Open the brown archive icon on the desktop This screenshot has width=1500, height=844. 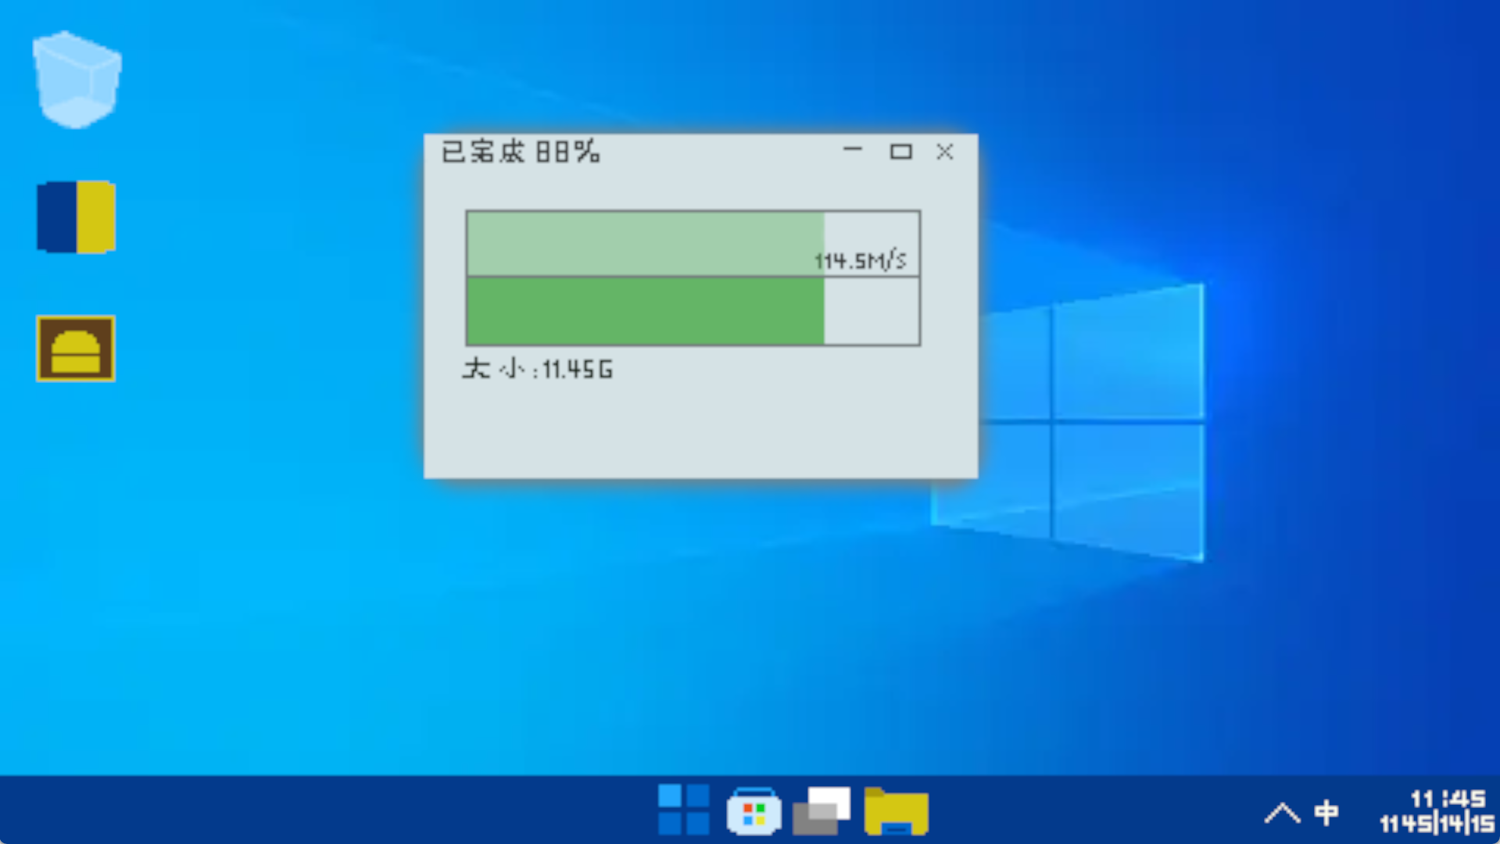coord(74,349)
